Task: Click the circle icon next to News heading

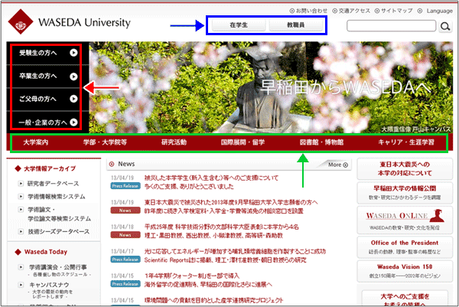Action: click(x=112, y=164)
